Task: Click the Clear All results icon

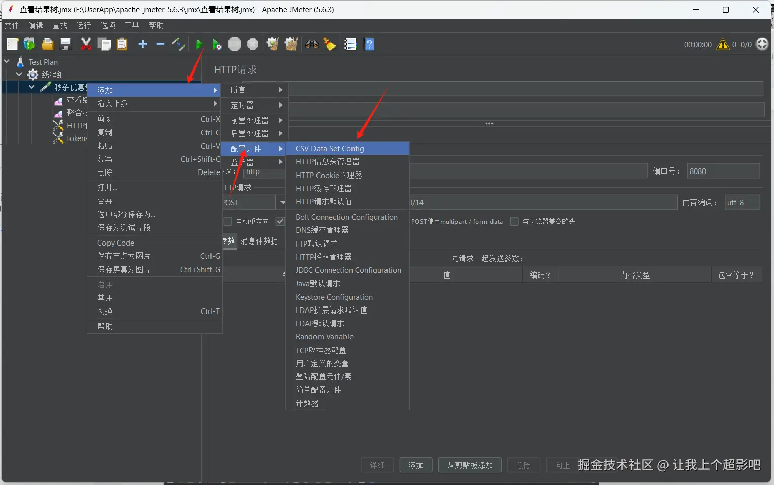Action: click(x=291, y=44)
